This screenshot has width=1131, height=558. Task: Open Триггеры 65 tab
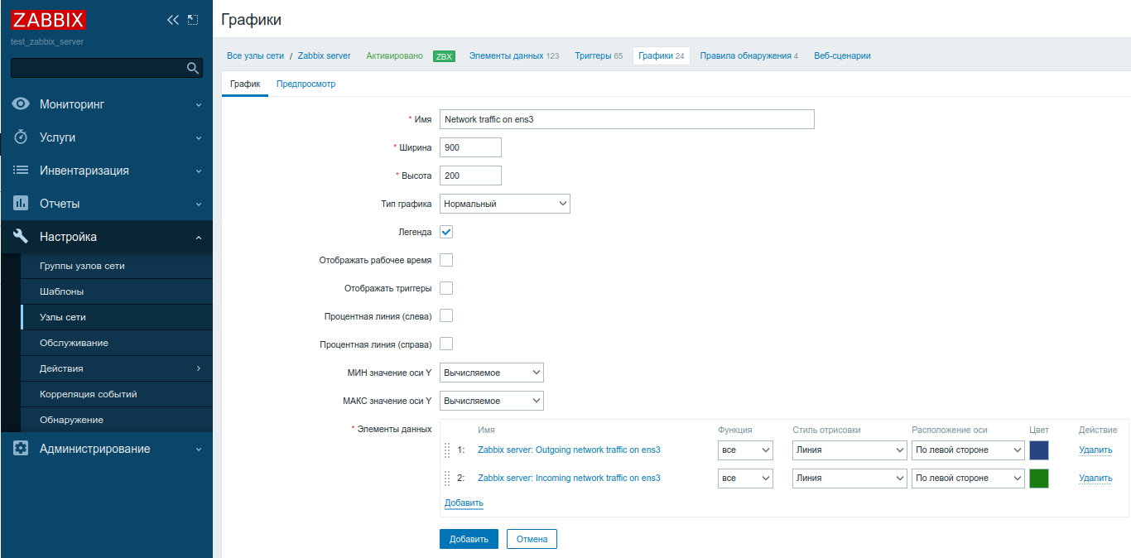tap(599, 55)
